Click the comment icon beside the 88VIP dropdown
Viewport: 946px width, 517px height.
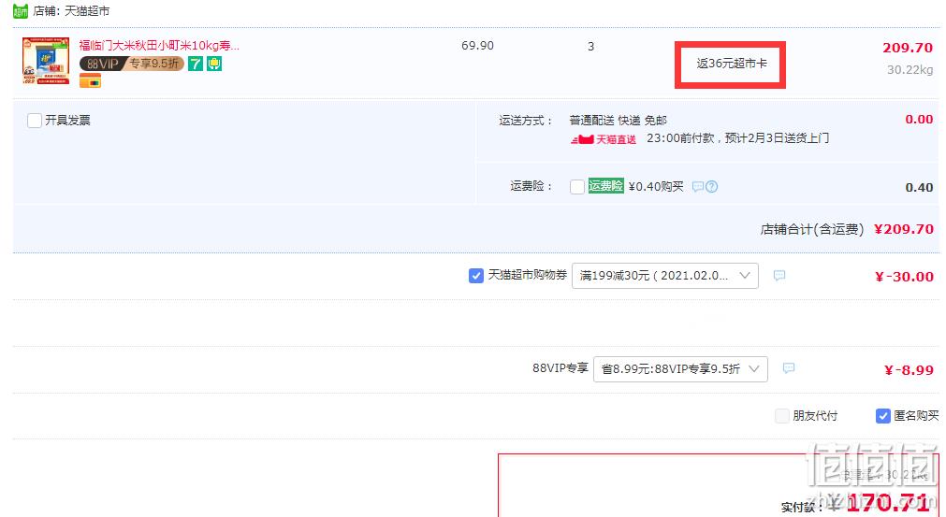[789, 368]
